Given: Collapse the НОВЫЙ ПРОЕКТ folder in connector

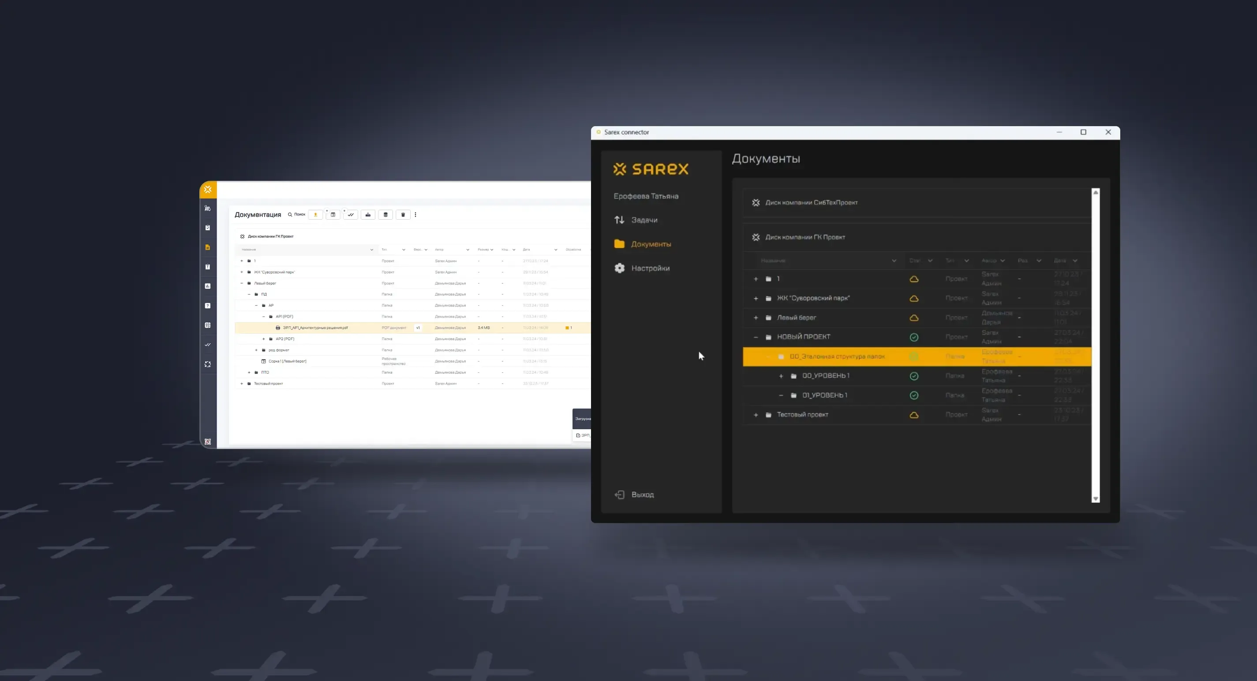Looking at the screenshot, I should click(756, 337).
